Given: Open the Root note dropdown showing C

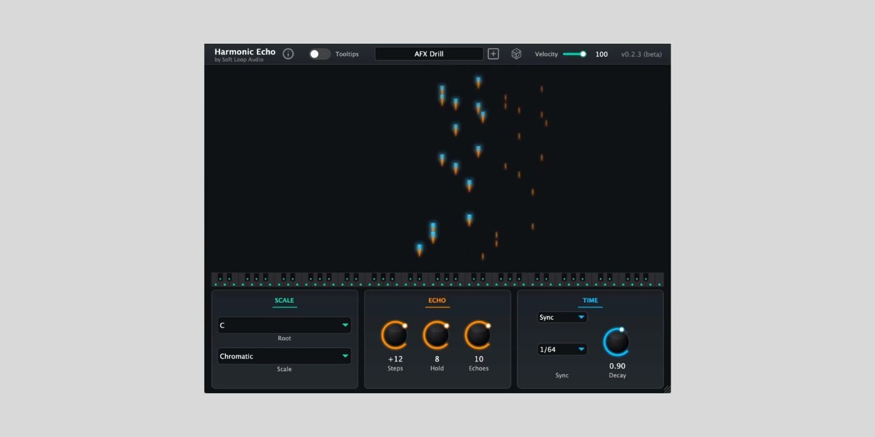Looking at the screenshot, I should click(284, 325).
